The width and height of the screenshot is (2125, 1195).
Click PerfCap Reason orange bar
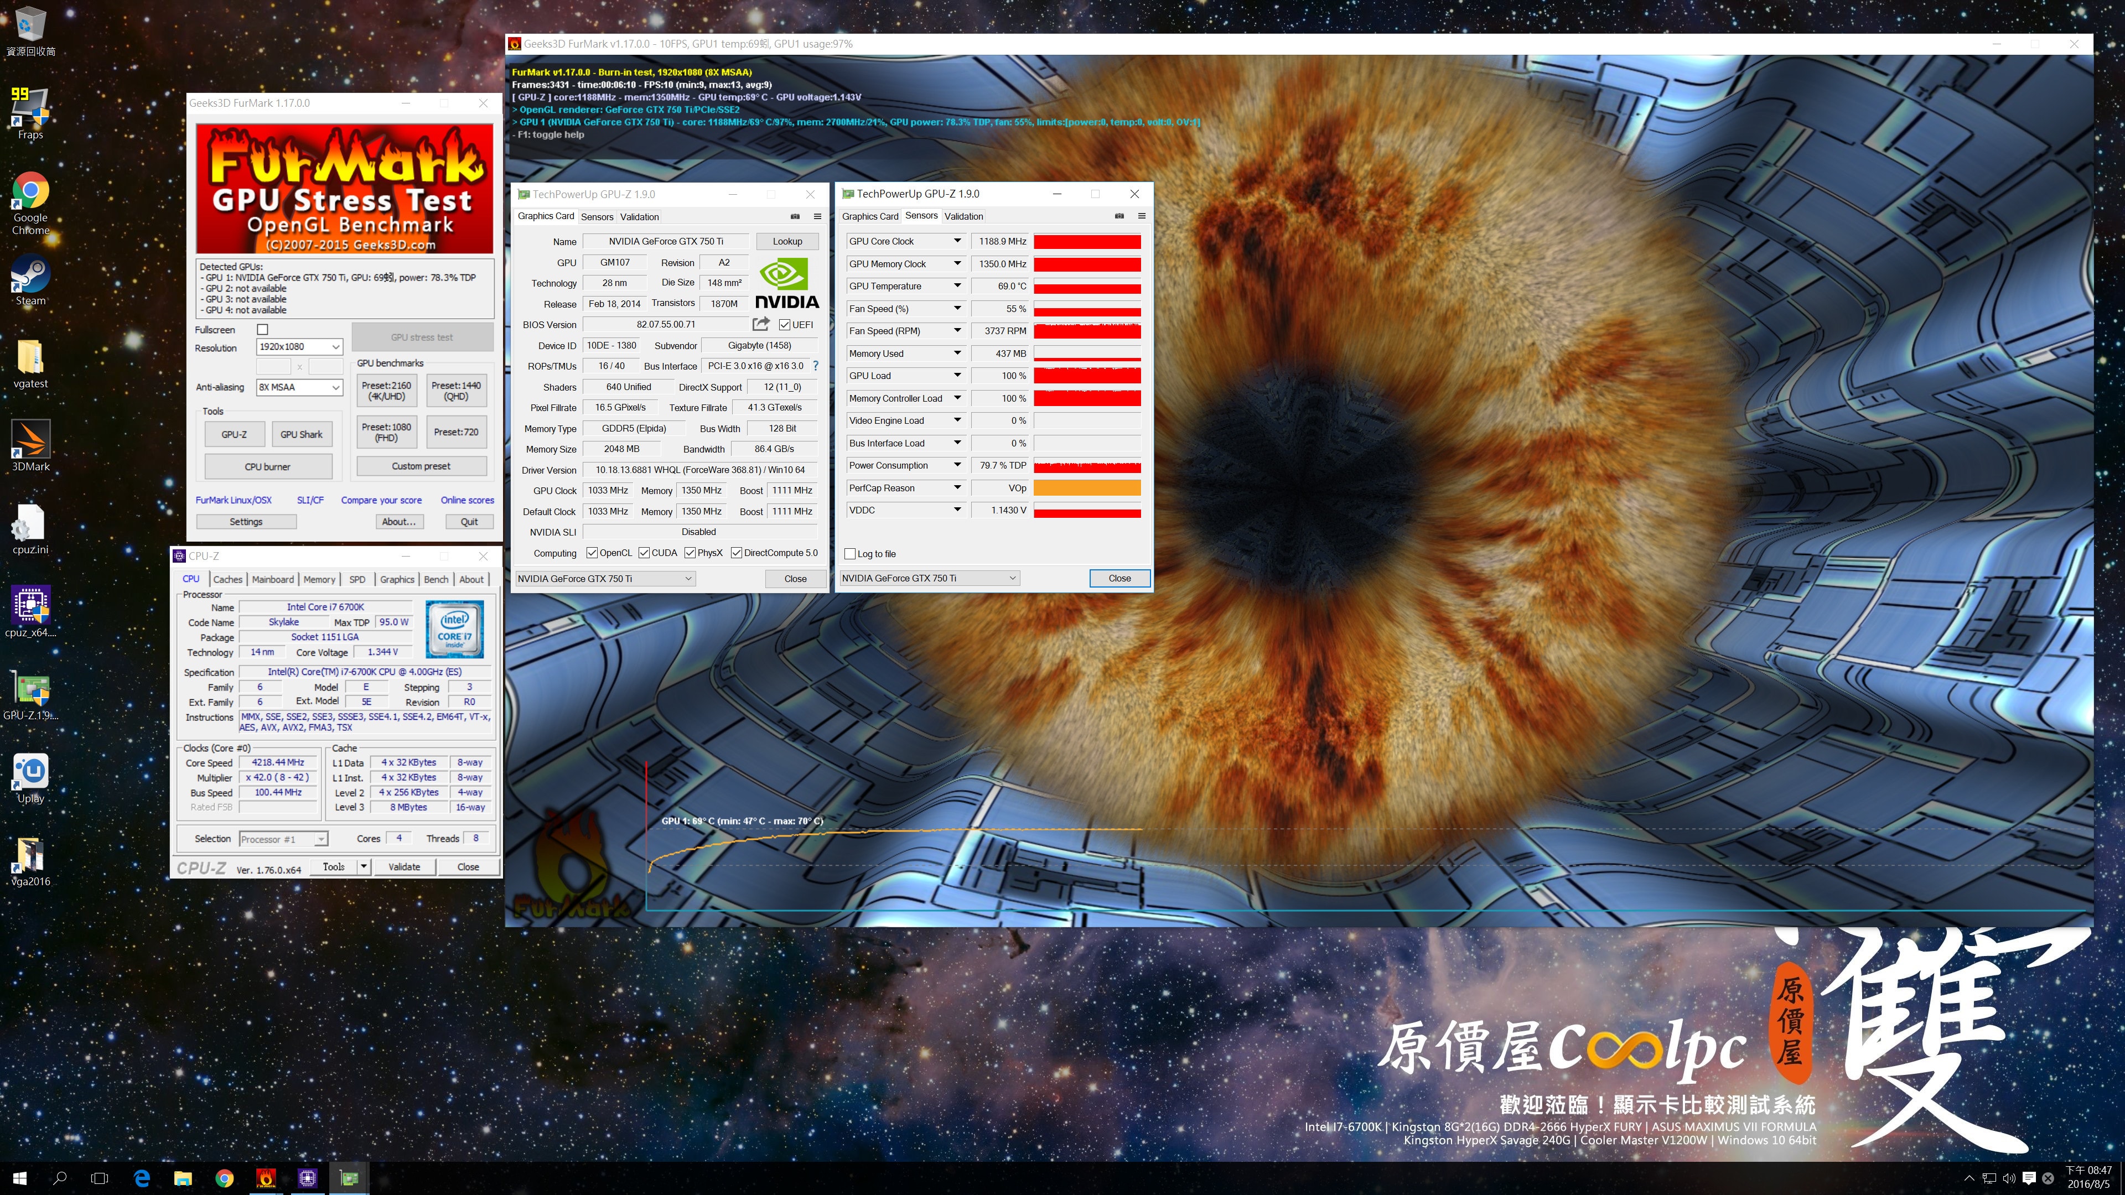(1086, 488)
